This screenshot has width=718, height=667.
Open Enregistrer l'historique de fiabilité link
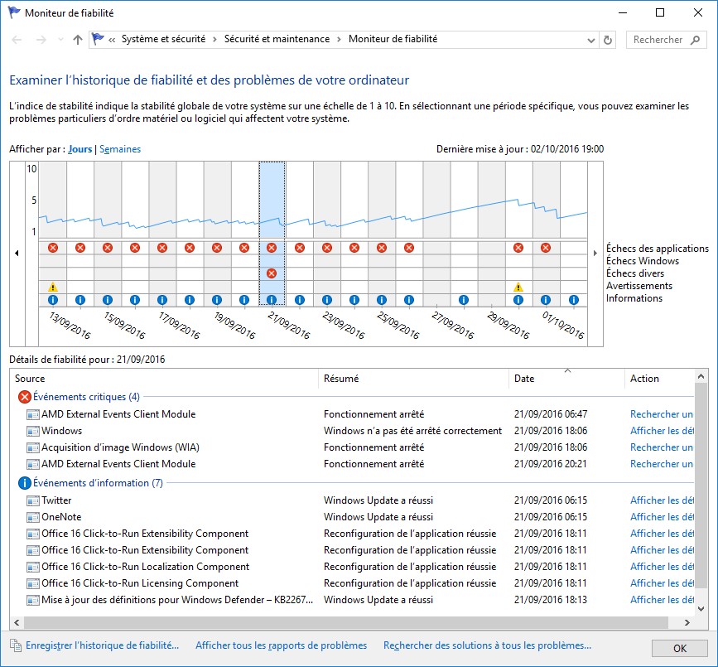click(x=102, y=645)
